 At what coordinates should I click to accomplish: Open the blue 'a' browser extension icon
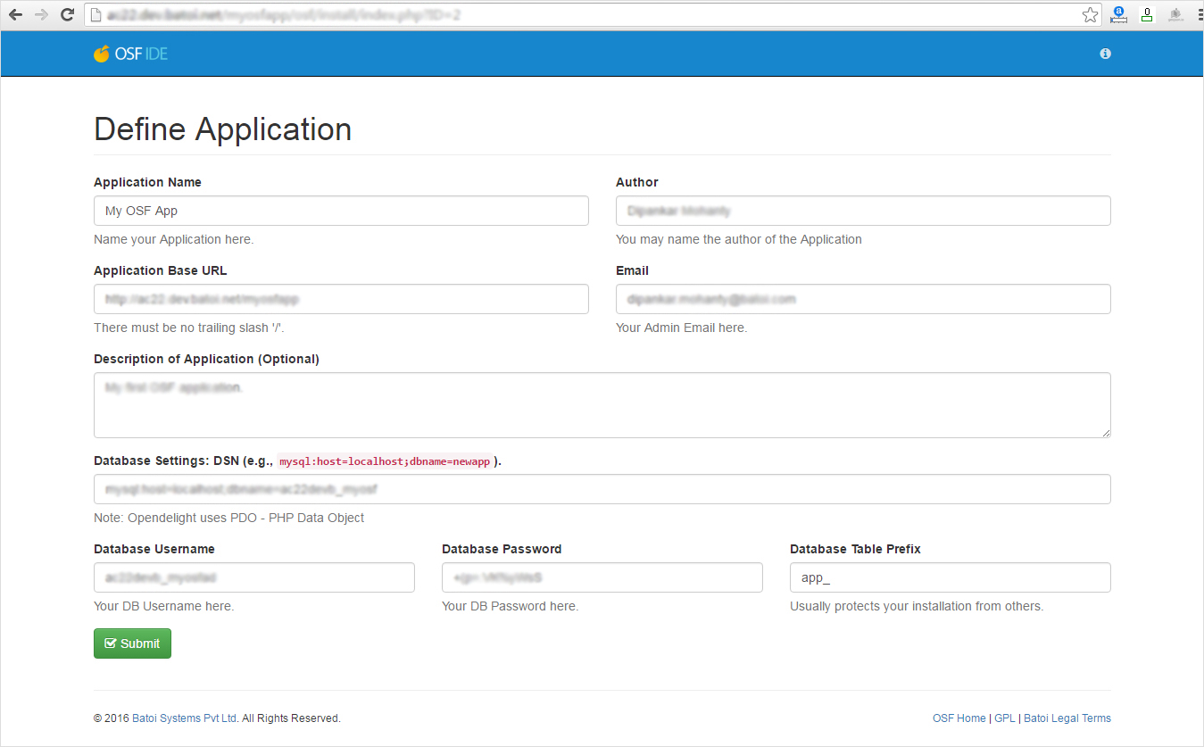tap(1117, 14)
